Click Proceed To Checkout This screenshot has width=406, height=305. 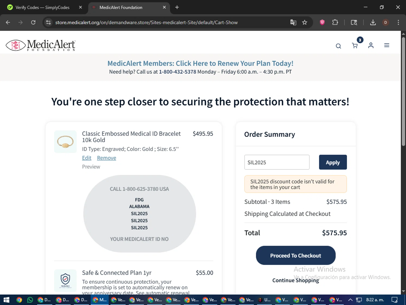point(296,255)
